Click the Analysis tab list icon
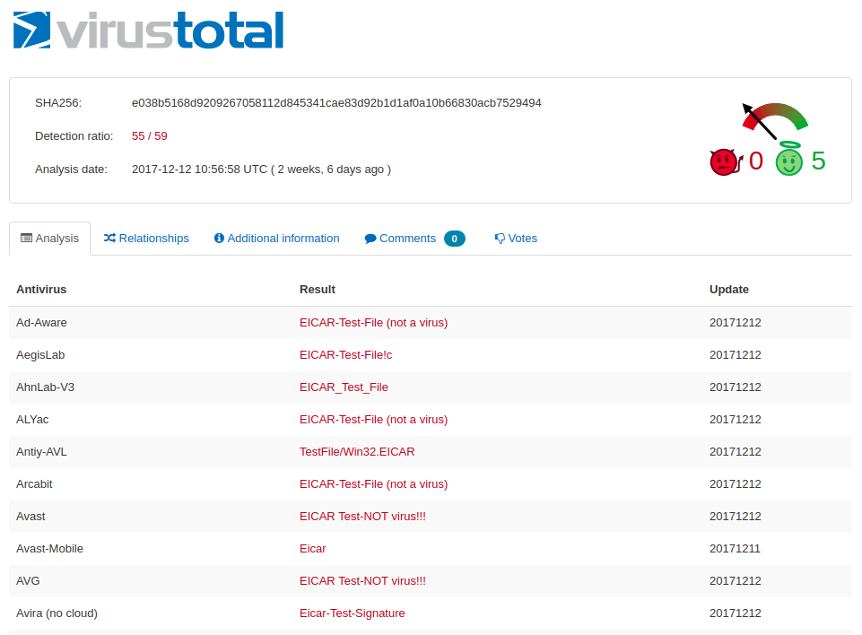Screen dimensions: 862x635 point(26,238)
